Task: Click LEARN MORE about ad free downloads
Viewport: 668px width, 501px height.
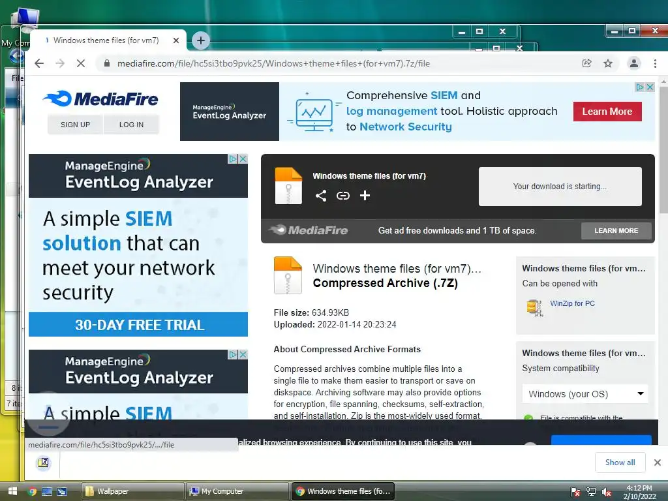Action: (x=616, y=230)
